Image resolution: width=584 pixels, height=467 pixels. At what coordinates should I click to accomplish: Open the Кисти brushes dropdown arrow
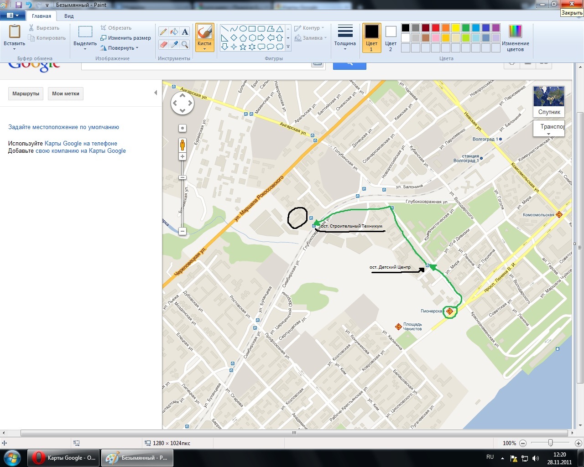[204, 49]
